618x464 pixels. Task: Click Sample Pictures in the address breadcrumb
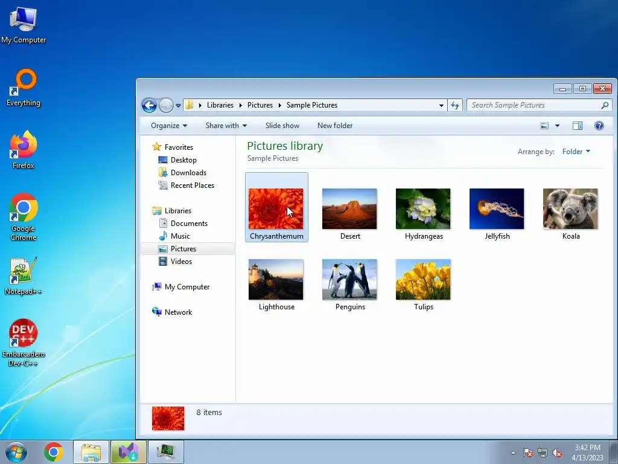tap(312, 105)
